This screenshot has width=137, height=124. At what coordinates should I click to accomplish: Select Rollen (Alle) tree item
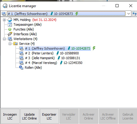coord(33,68)
